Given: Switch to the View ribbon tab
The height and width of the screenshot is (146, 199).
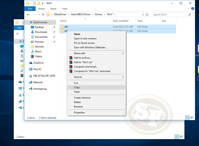Looking at the screenshot, I should 65,9.
